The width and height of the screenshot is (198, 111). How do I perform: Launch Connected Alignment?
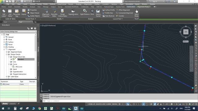tap(124, 13)
